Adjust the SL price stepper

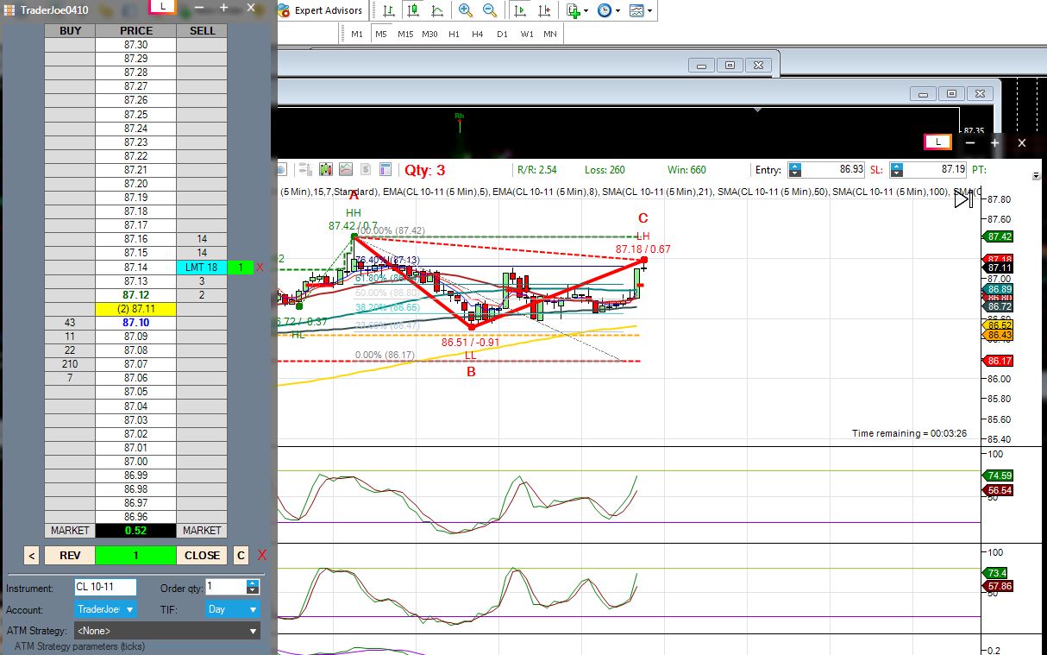[897, 170]
